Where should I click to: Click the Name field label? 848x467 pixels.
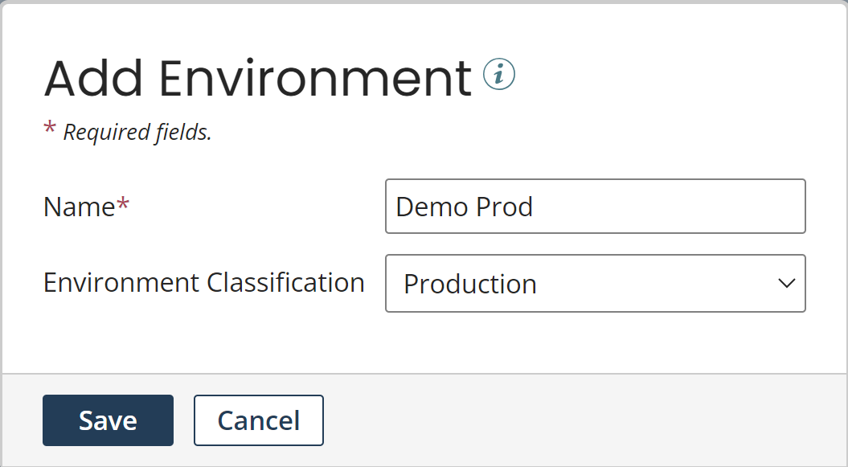[x=79, y=207]
